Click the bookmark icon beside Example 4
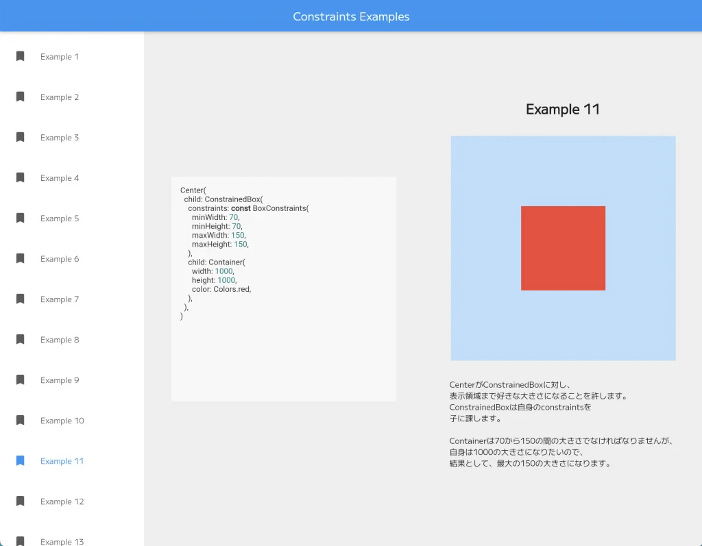702x546 pixels. [20, 177]
